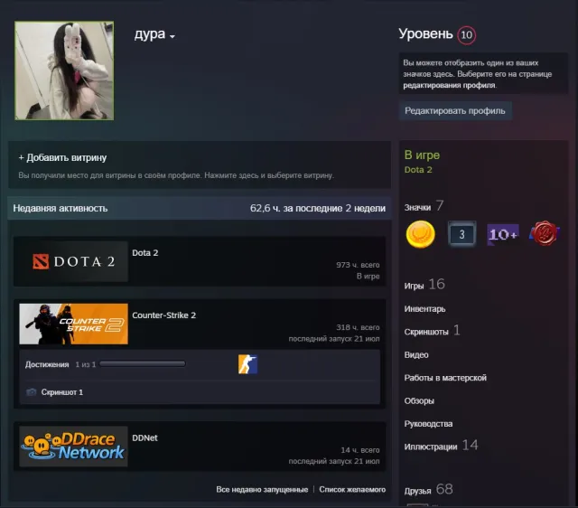578x508 pixels.
Task: Open the Скриншот 1 link
Action: point(62,392)
